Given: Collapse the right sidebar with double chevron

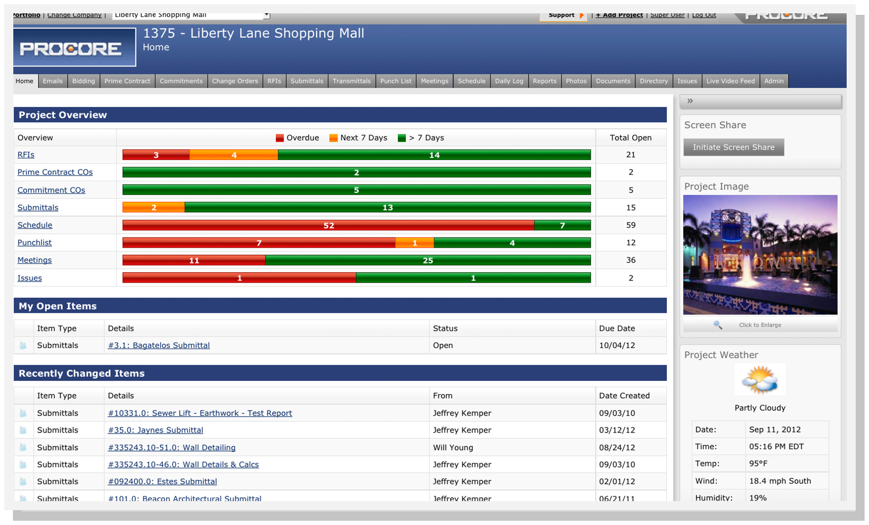Looking at the screenshot, I should (690, 101).
